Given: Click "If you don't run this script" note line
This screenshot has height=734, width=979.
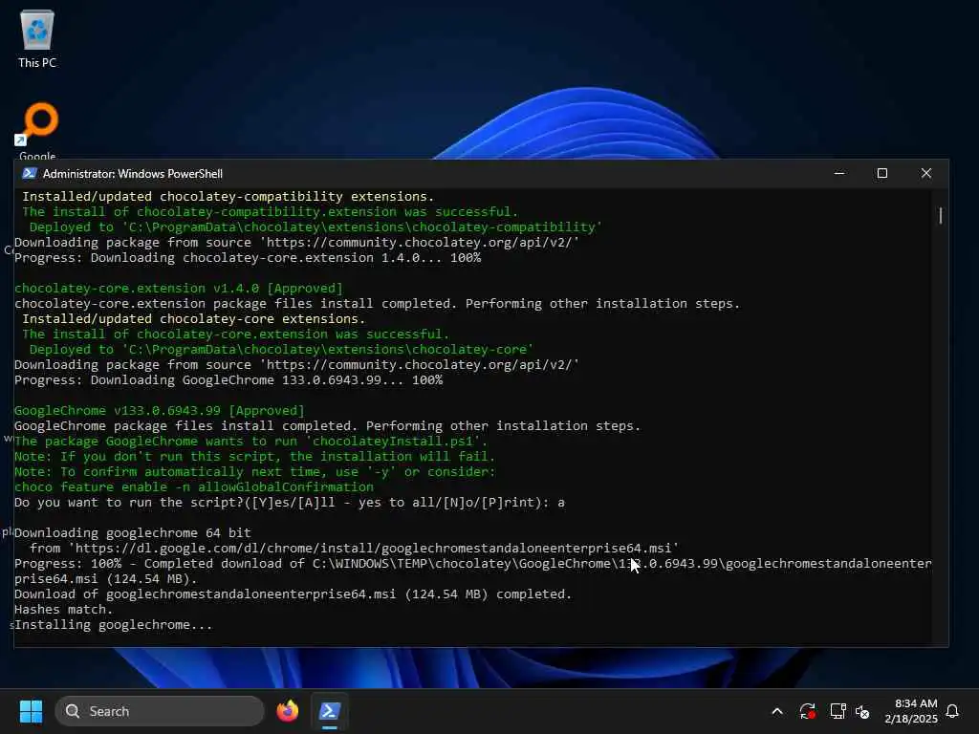Looking at the screenshot, I should pos(254,456).
